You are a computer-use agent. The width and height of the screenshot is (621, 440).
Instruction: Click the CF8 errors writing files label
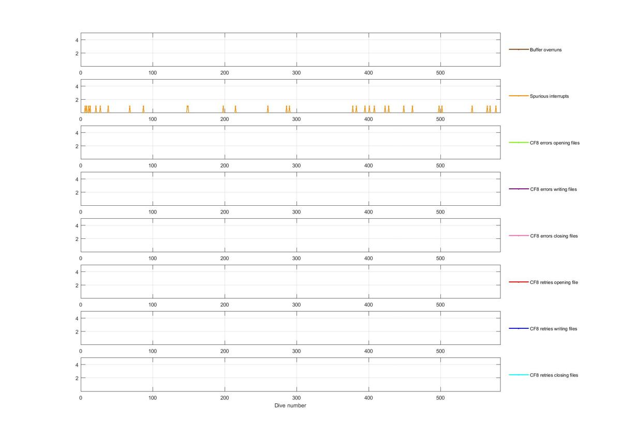553,189
